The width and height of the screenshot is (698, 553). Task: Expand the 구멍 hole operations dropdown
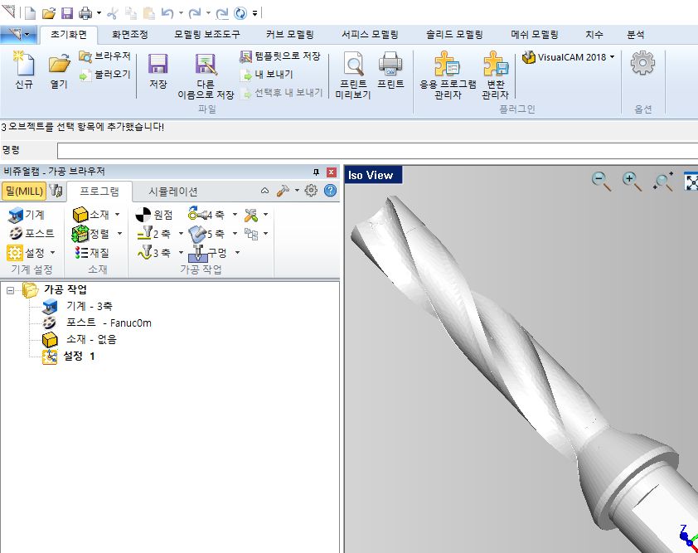[x=237, y=253]
